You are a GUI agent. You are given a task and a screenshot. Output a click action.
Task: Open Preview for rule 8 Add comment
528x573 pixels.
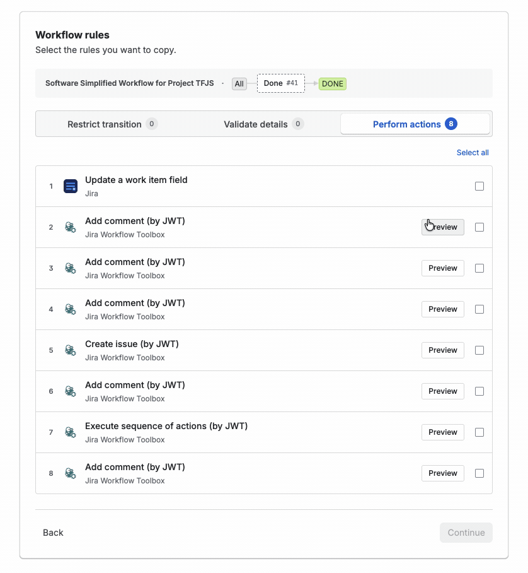442,473
